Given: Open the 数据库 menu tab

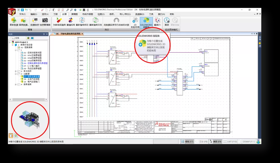Looking at the screenshot, I should tap(139, 14).
